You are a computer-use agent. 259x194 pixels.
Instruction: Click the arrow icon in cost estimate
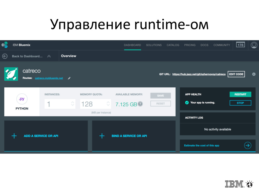point(248,145)
